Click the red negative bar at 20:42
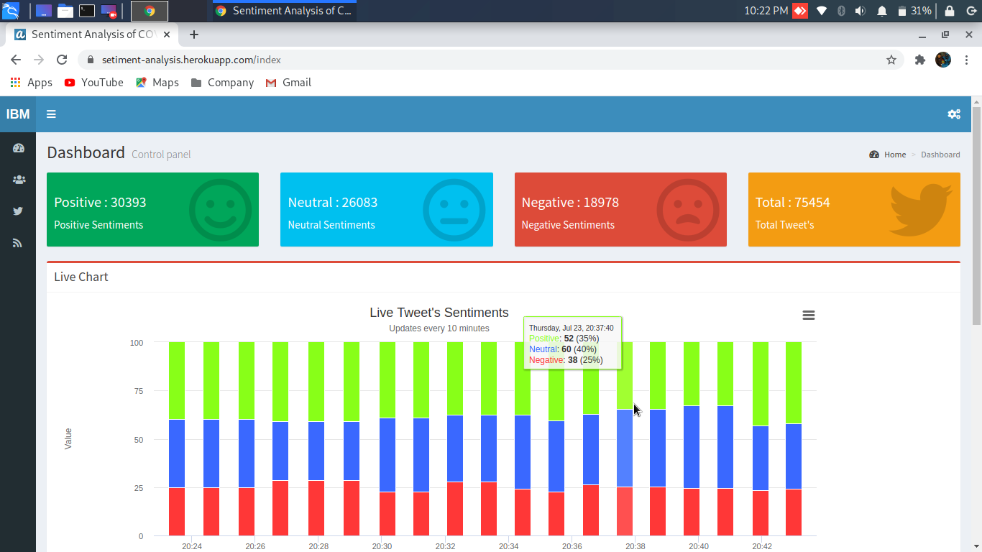The image size is (982, 552). pyautogui.click(x=761, y=513)
